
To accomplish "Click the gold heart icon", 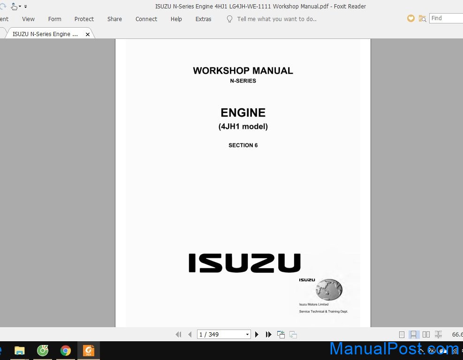I will pyautogui.click(x=411, y=19).
